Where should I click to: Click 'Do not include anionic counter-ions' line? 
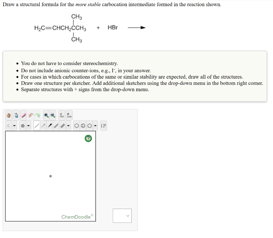click(86, 71)
